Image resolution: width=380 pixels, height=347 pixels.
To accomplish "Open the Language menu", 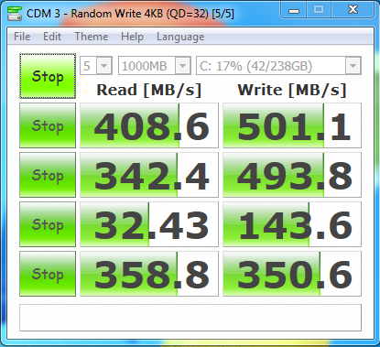I will click(x=180, y=37).
